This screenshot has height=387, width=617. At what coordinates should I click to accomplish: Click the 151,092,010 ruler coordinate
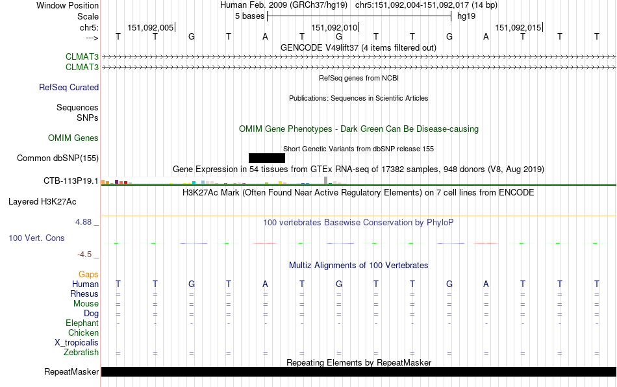334,27
